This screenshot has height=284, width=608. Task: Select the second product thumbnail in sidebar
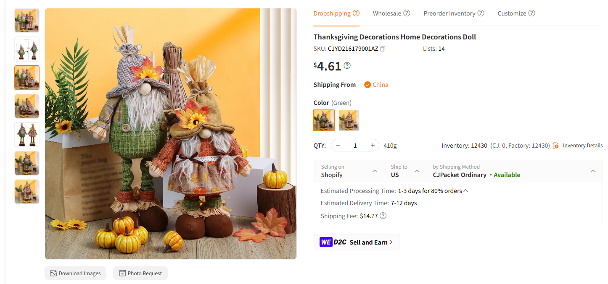(26, 49)
